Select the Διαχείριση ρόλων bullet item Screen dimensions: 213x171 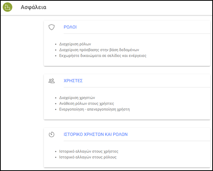click(x=75, y=44)
